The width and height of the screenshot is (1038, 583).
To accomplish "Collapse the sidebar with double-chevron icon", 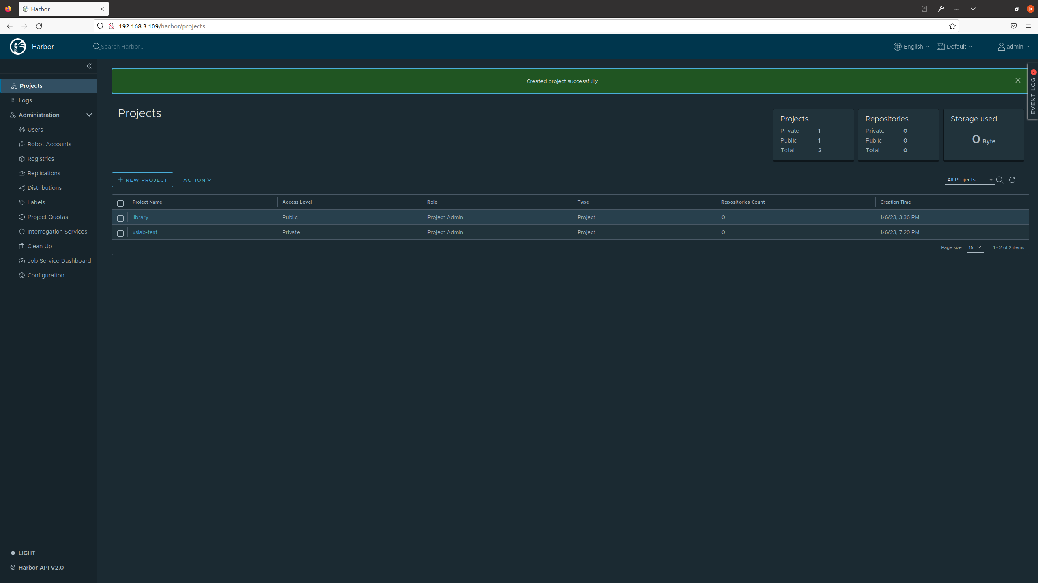I will click(x=89, y=66).
